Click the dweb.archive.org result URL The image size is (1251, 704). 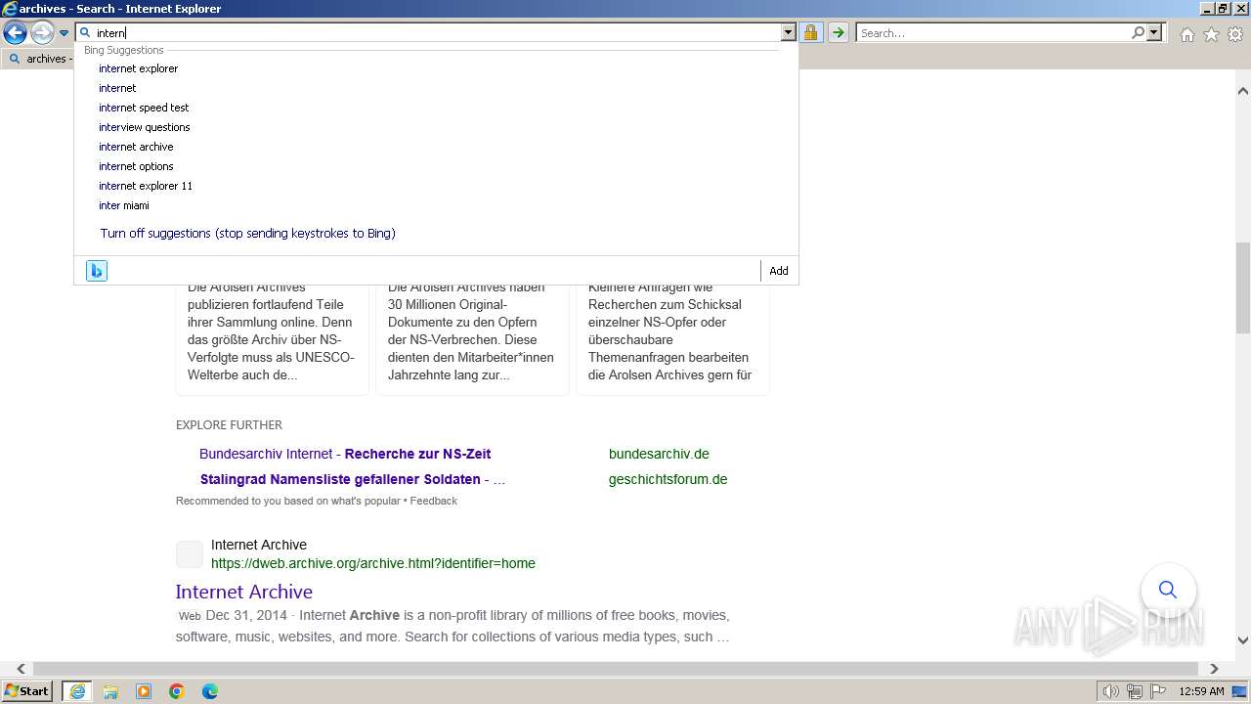tap(373, 563)
